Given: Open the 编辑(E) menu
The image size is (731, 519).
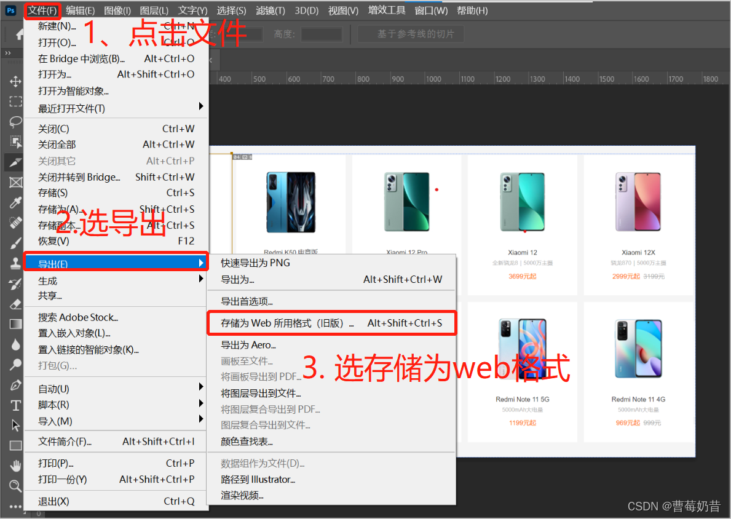Looking at the screenshot, I should pyautogui.click(x=80, y=10).
